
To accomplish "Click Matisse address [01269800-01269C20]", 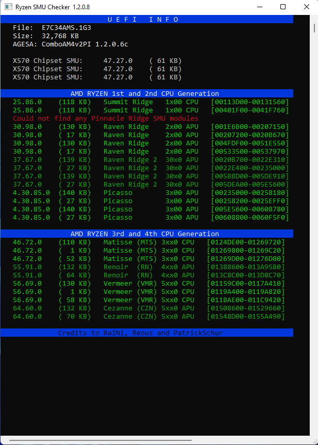I will click(x=246, y=250).
